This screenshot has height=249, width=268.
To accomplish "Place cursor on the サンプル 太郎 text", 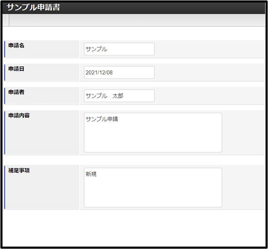I will pyautogui.click(x=104, y=96).
